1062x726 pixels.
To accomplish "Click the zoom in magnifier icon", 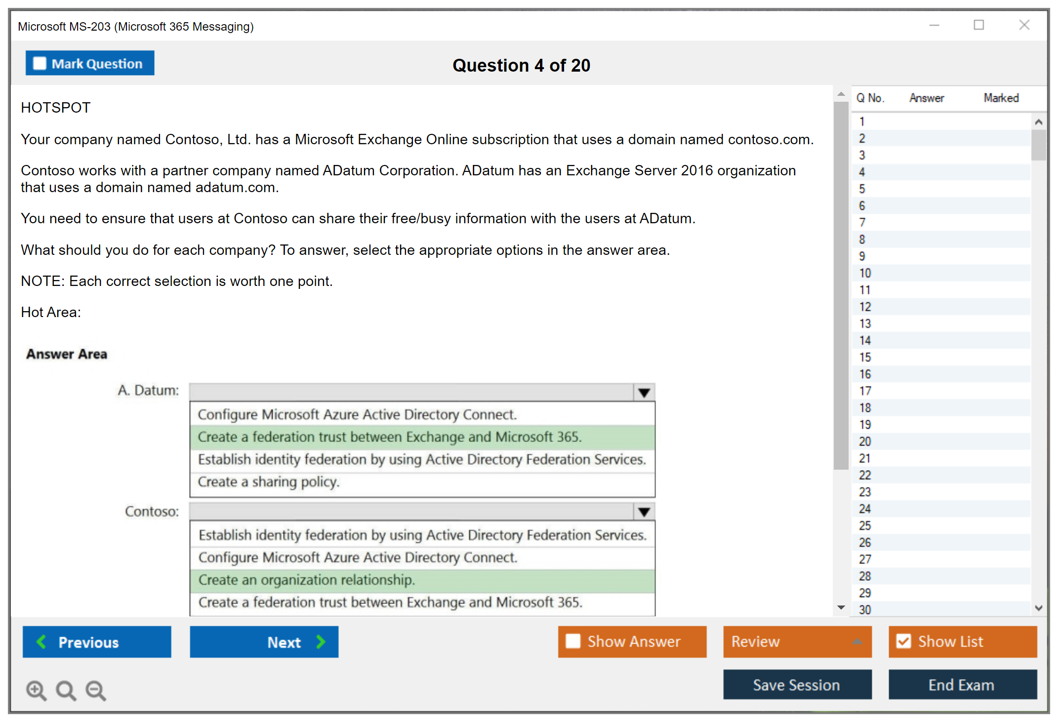I will [36, 690].
